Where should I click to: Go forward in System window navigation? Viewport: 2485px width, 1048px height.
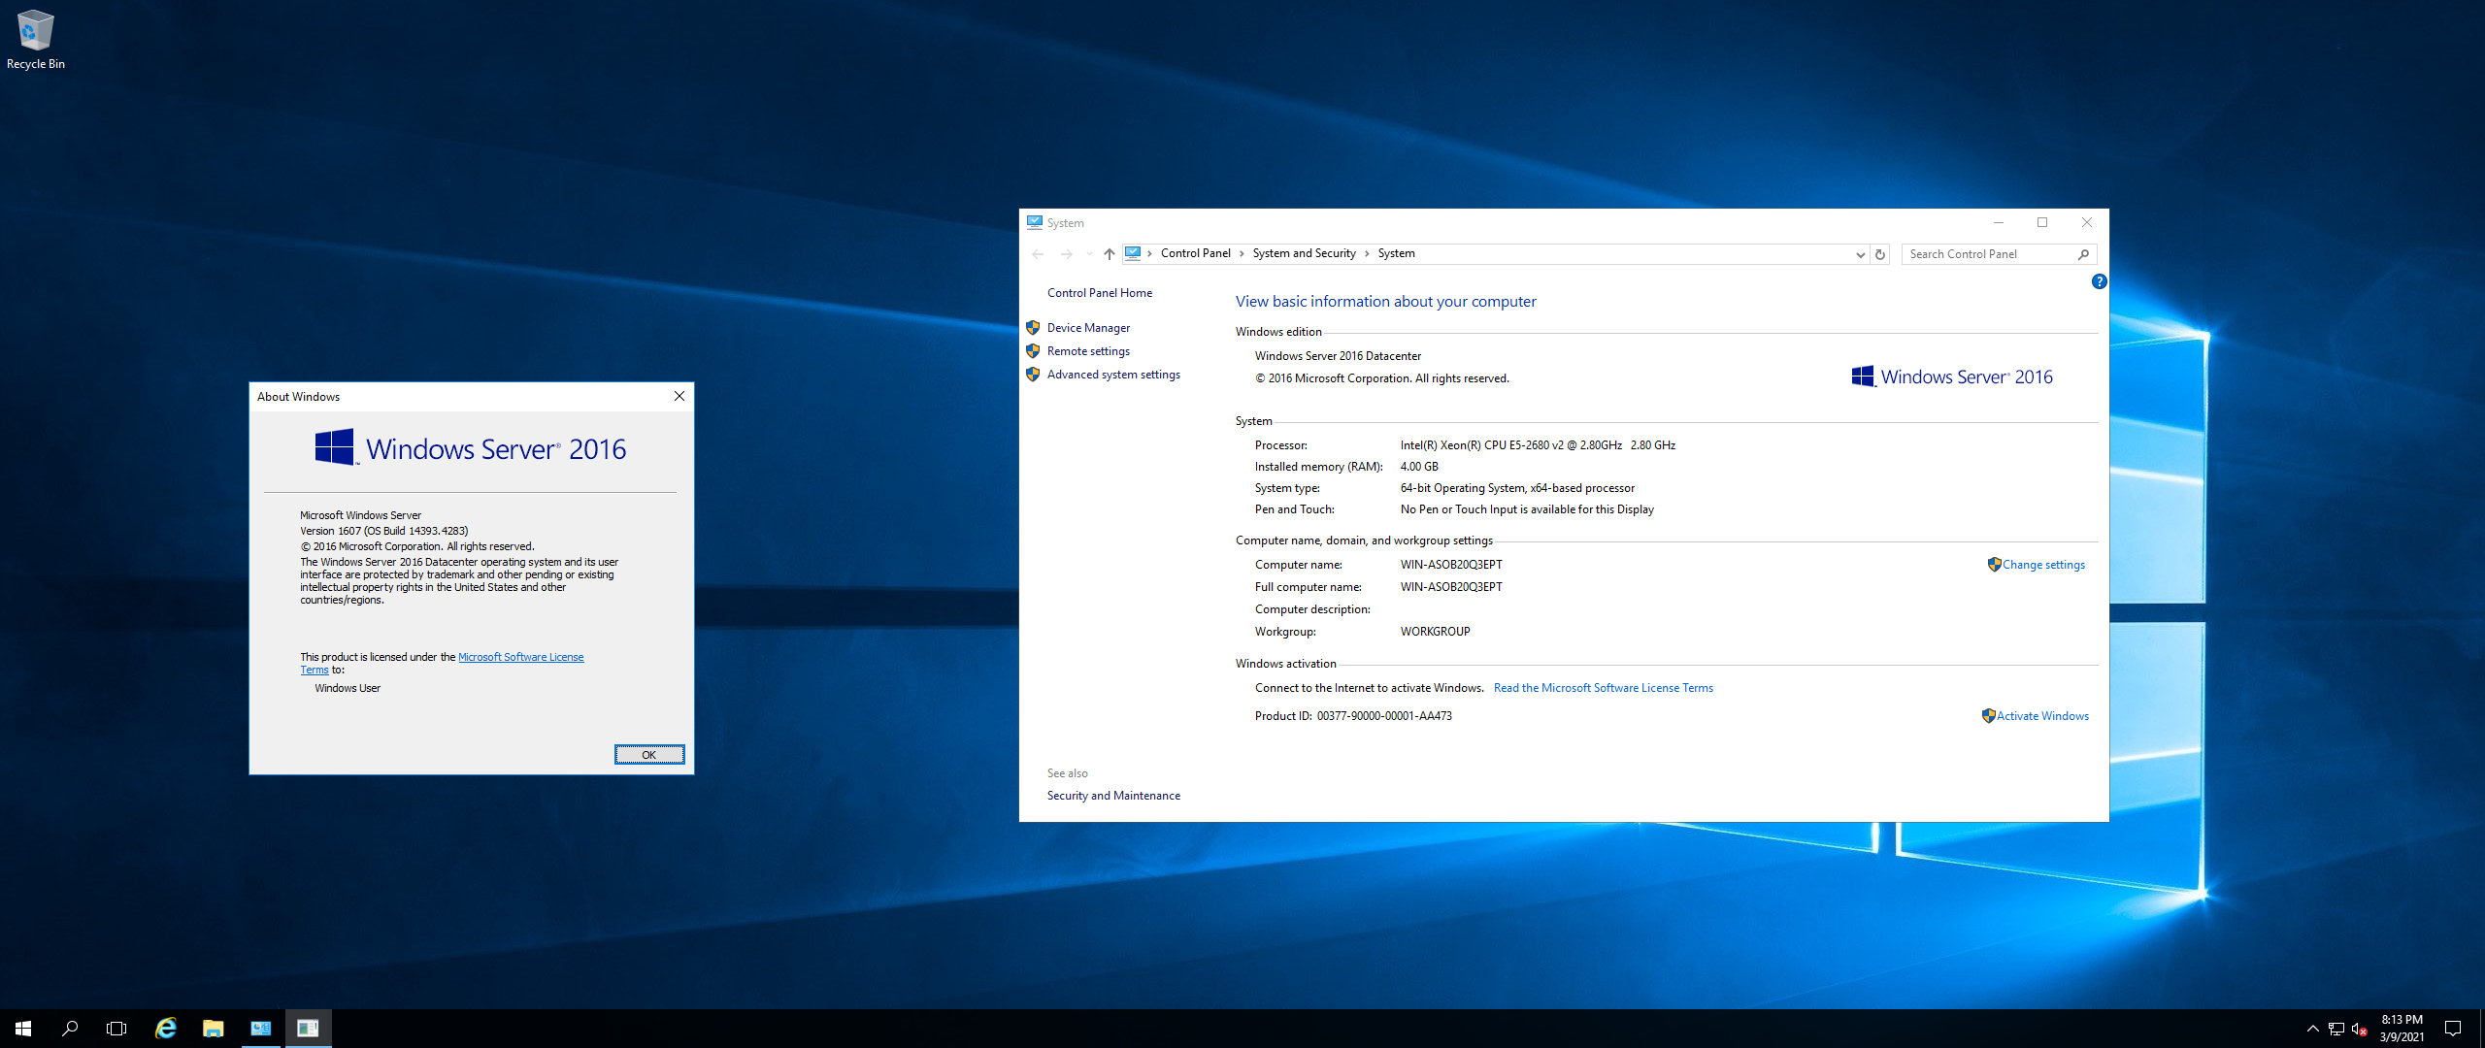(x=1067, y=254)
